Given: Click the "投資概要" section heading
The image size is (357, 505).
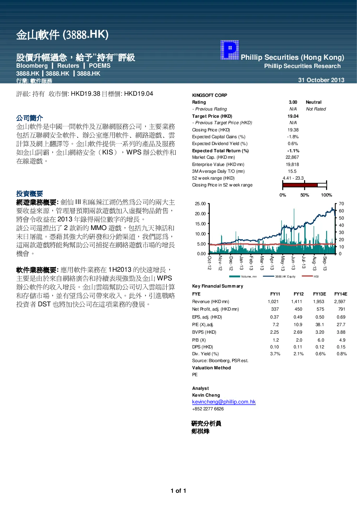Looking at the screenshot, I should coord(30,194).
